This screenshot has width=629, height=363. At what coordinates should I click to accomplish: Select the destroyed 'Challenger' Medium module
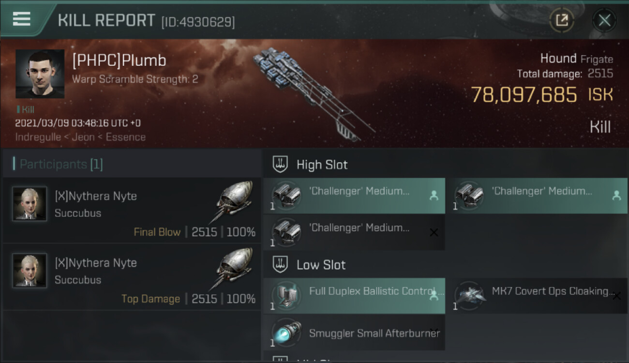(354, 232)
